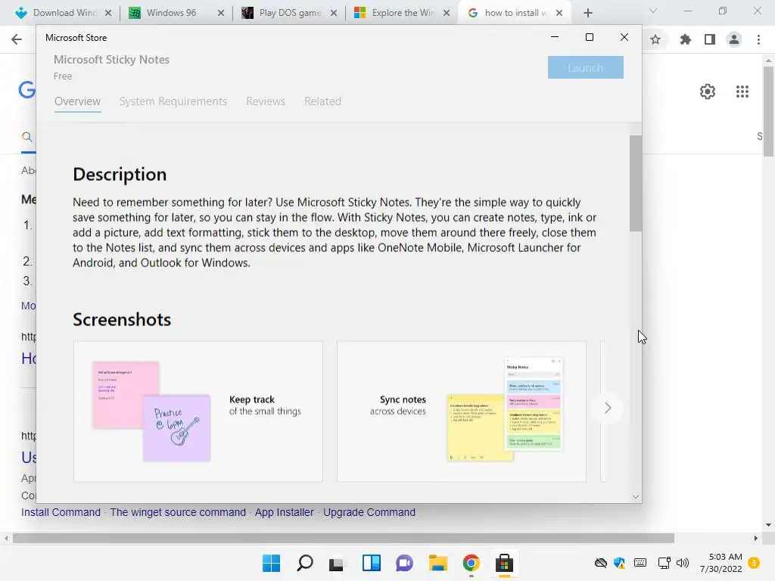This screenshot has height=581, width=775.
Task: Open volume tray icon
Action: [683, 563]
